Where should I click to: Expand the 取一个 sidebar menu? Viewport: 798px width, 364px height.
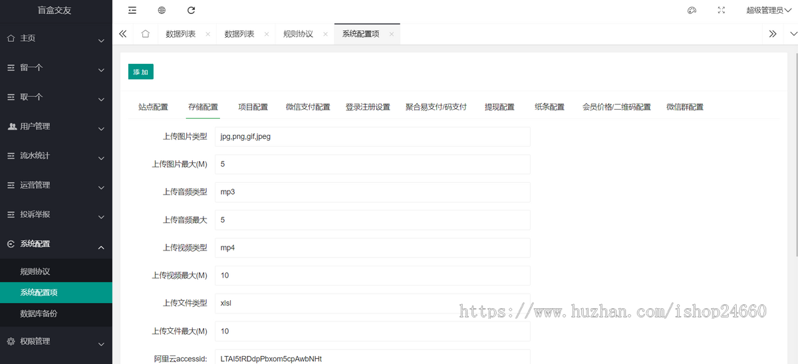tap(56, 97)
